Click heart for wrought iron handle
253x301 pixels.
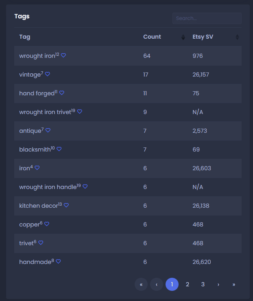pos(85,187)
